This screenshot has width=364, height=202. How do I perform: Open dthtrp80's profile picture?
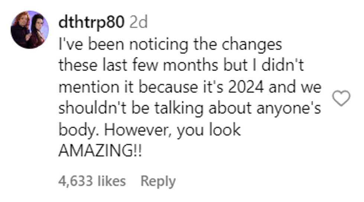(30, 30)
